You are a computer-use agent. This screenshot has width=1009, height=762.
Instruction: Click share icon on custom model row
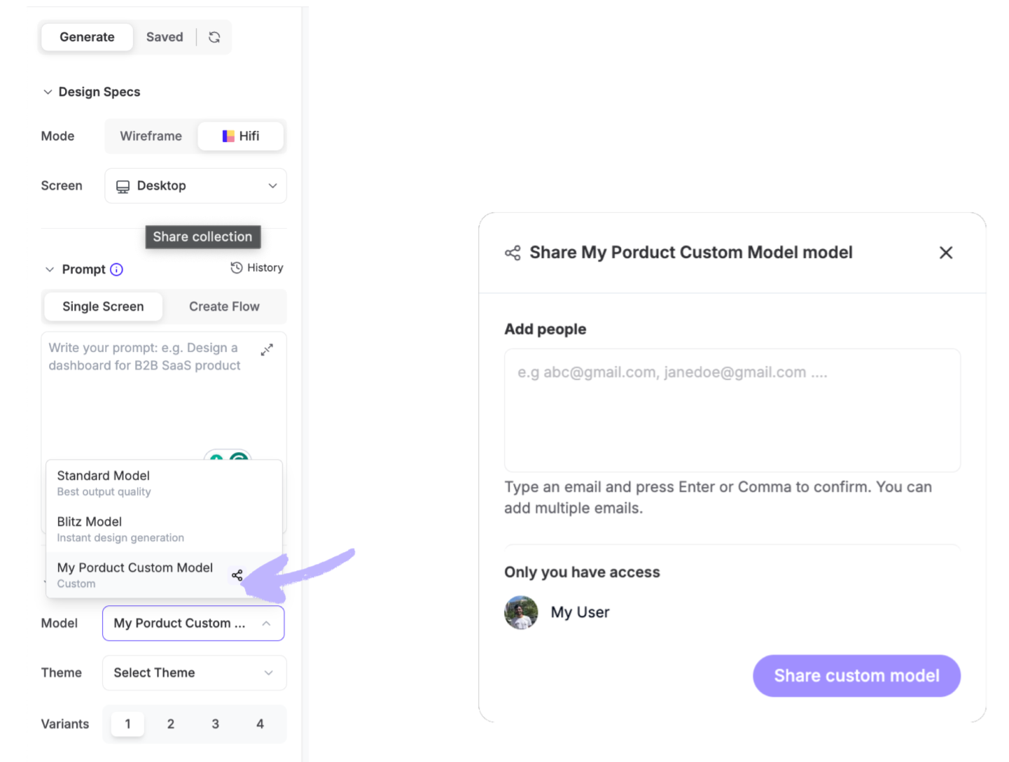[x=237, y=575]
